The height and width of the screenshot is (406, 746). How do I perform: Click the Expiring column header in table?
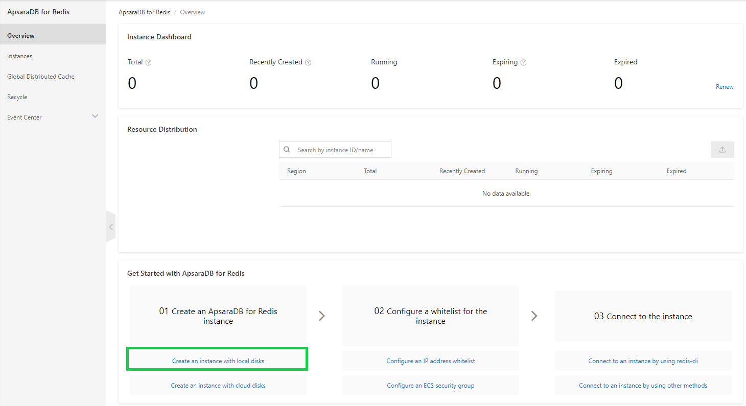pos(601,171)
